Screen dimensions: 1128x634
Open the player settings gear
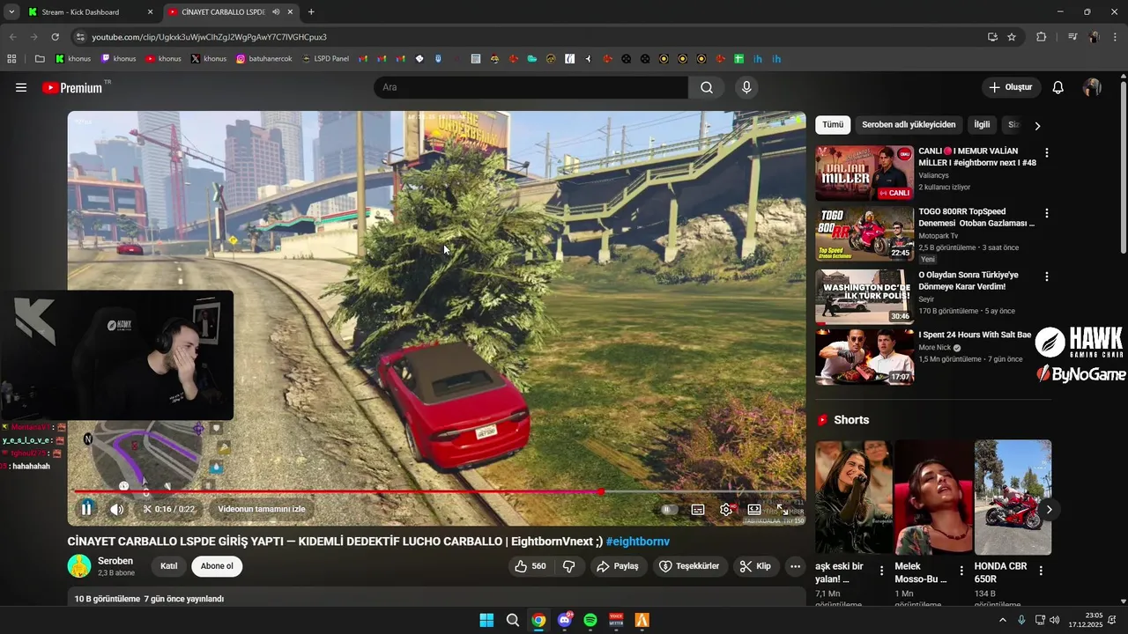(726, 509)
